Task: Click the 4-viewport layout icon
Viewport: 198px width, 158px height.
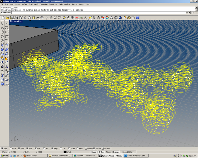Action: point(72,18)
